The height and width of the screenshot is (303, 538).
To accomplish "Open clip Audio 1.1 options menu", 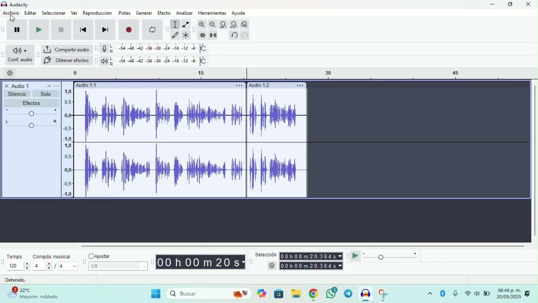I will (x=239, y=85).
